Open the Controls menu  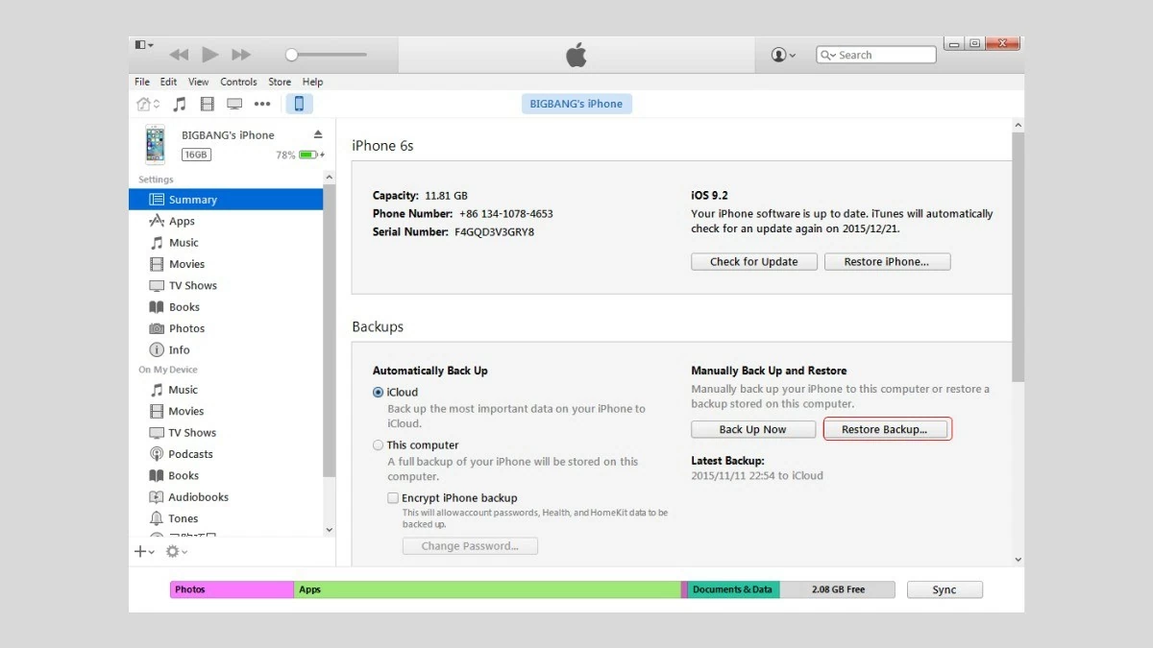tap(238, 82)
